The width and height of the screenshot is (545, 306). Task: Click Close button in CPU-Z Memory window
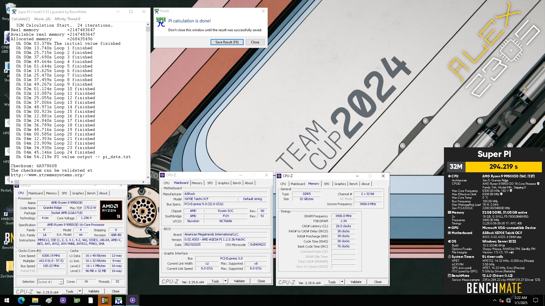pyautogui.click(x=378, y=282)
